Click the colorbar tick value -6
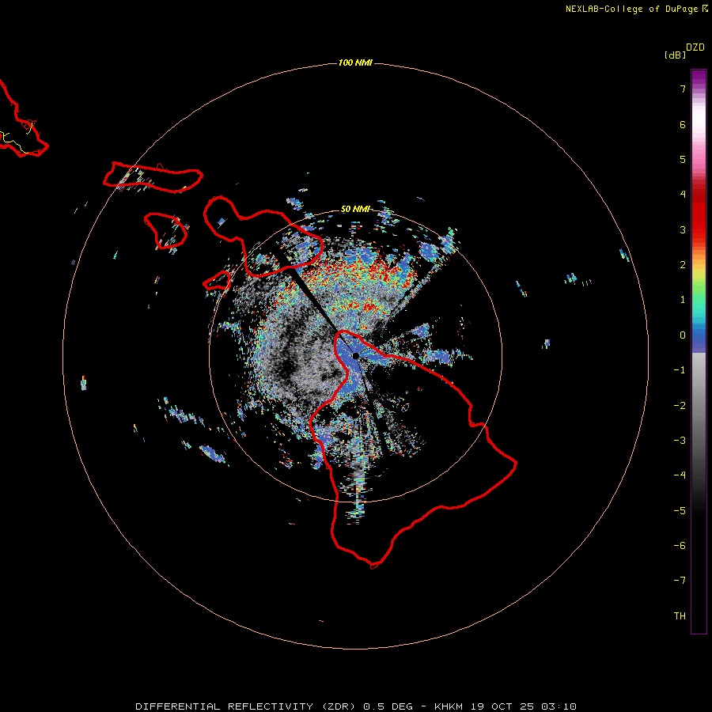This screenshot has height=712, width=712. 680,546
